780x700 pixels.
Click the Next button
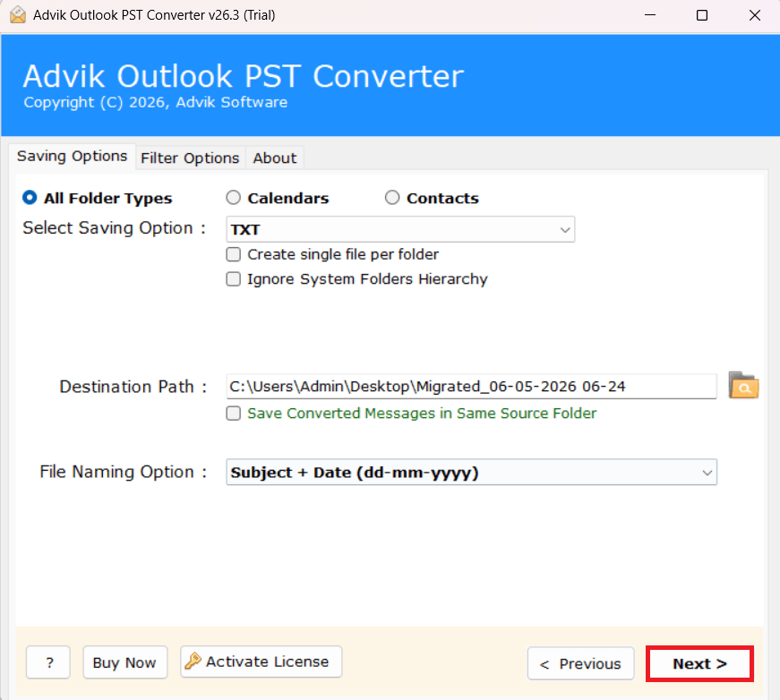[699, 663]
